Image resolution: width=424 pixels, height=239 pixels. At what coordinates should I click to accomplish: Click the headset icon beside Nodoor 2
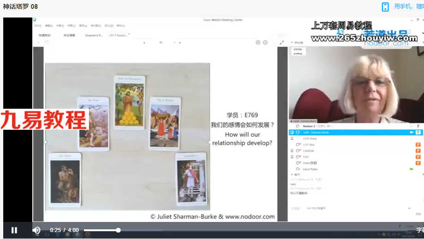click(298, 126)
